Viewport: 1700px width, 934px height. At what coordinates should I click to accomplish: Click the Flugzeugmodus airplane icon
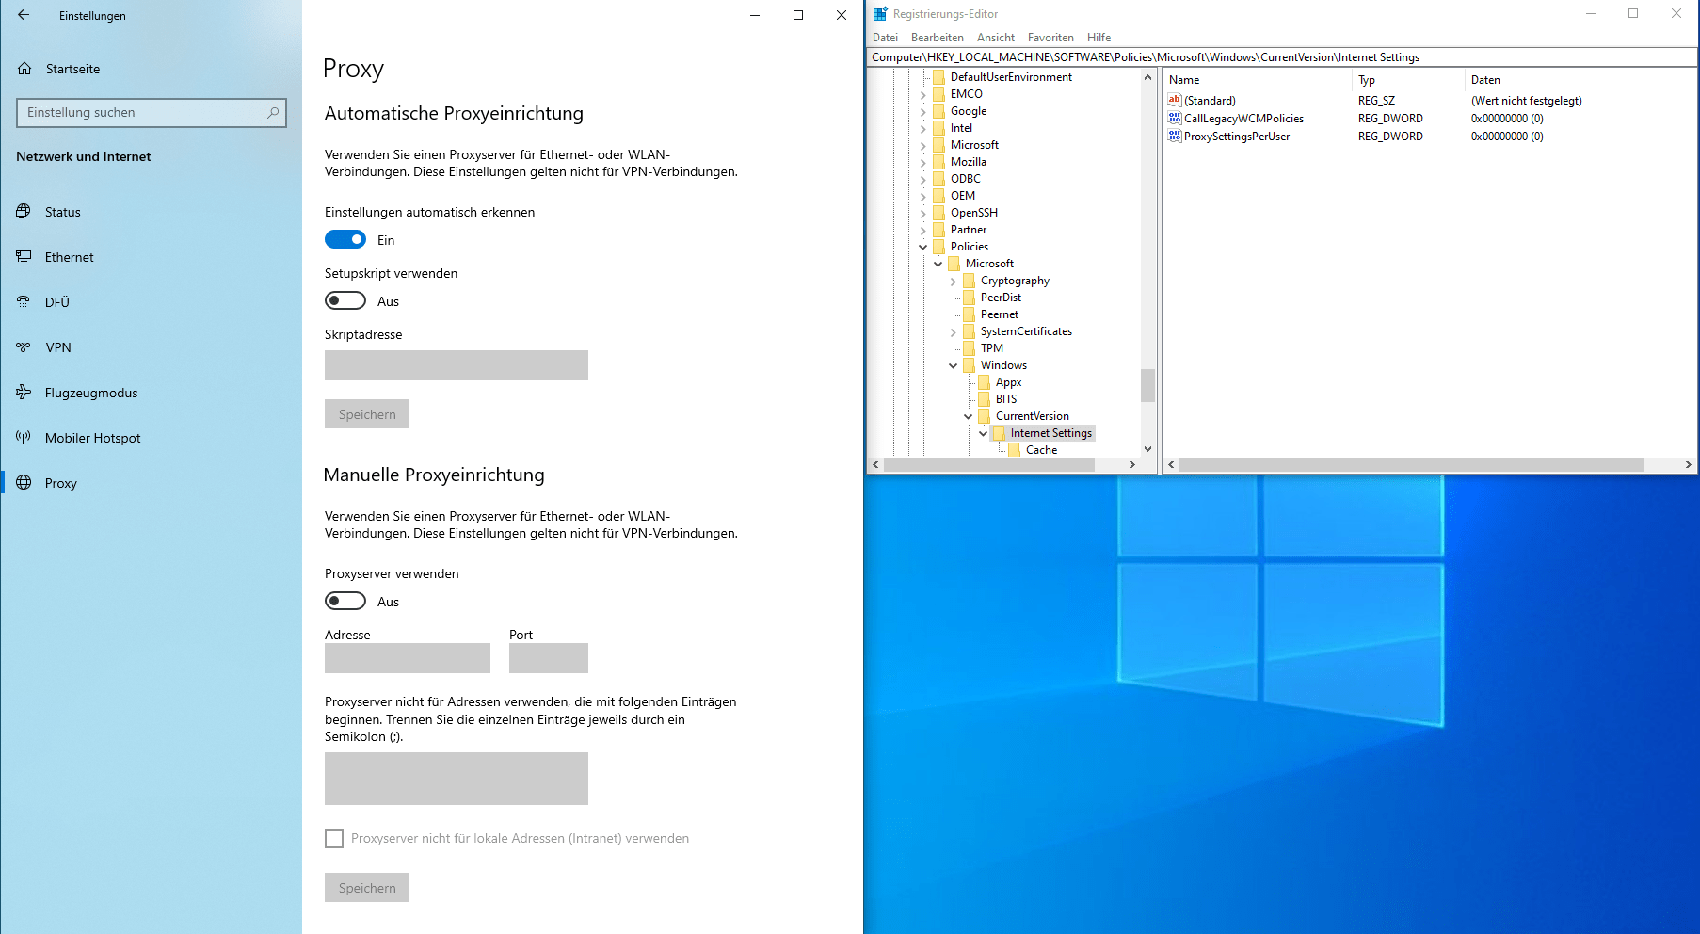(x=24, y=393)
